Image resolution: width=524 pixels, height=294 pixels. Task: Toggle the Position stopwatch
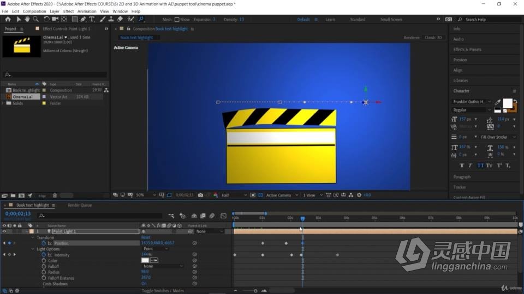click(44, 243)
